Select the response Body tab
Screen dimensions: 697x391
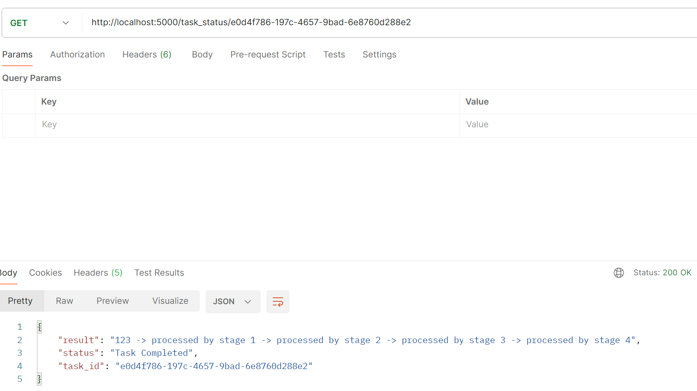pos(8,273)
